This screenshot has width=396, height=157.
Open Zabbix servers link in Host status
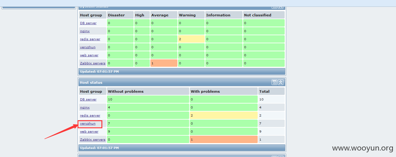[93, 140]
